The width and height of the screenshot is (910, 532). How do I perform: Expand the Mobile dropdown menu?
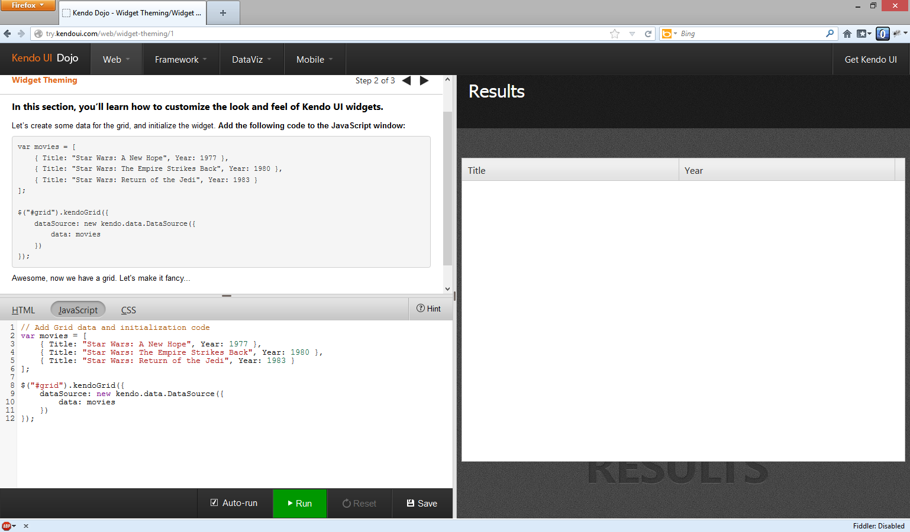tap(315, 60)
